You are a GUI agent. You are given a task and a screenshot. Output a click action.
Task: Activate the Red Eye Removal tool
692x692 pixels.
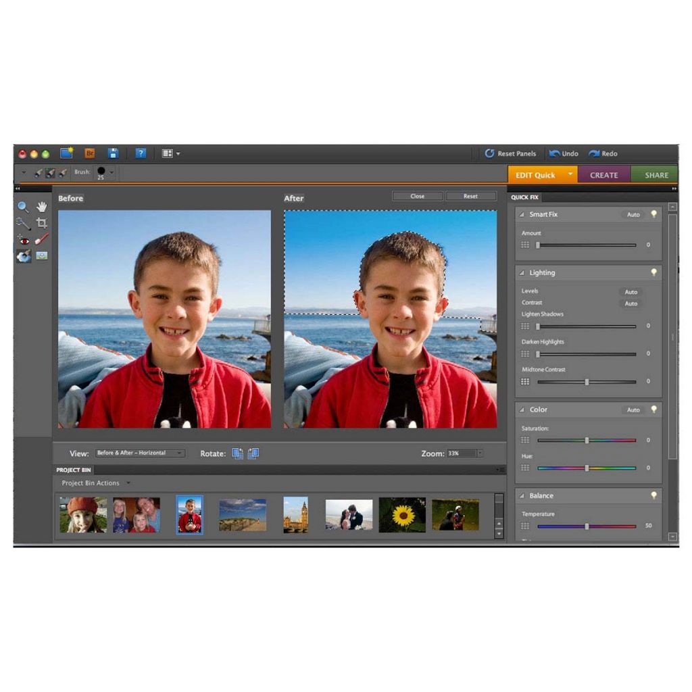tap(23, 240)
